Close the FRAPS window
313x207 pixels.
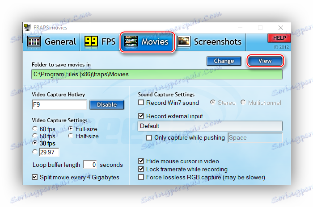pos(281,28)
